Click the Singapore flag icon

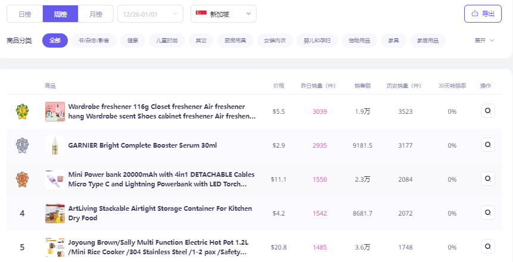tap(201, 13)
